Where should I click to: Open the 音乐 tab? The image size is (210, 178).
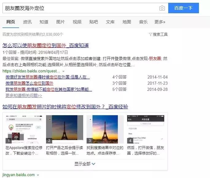tap(143, 22)
